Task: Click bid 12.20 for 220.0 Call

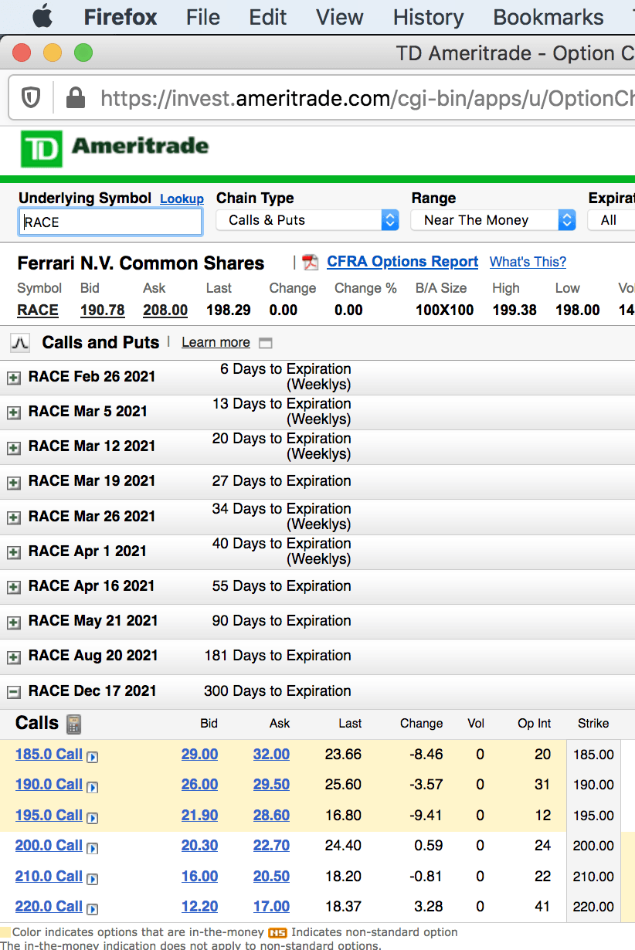Action: click(x=199, y=907)
